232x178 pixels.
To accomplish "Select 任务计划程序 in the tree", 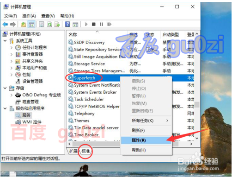I will (35, 47).
